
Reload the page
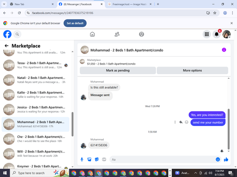coord(19,13)
